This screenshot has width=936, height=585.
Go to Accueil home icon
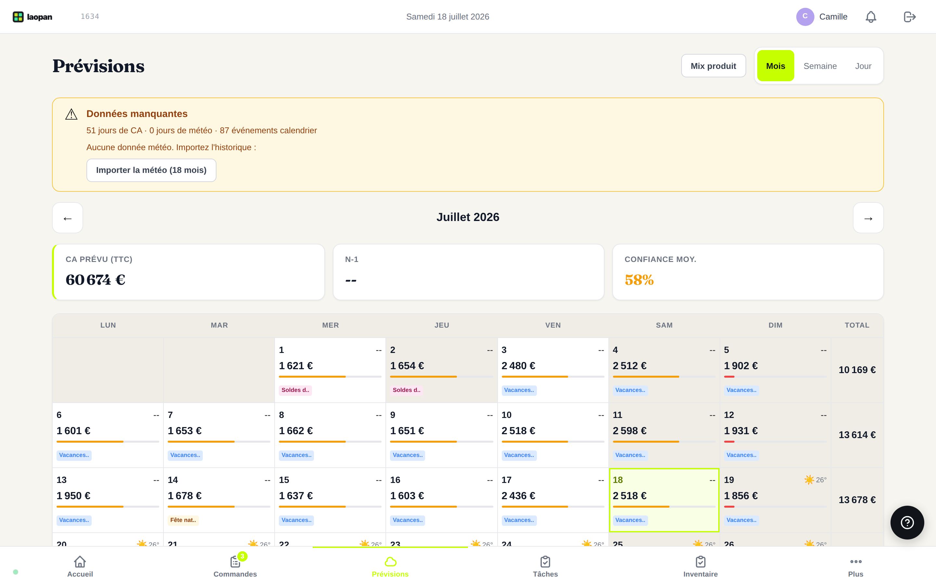tap(80, 561)
